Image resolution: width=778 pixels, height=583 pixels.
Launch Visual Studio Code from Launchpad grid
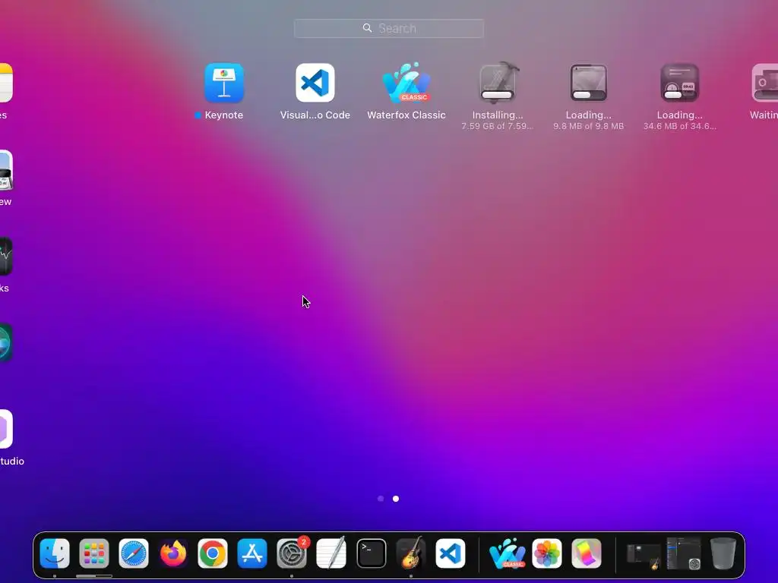click(315, 83)
